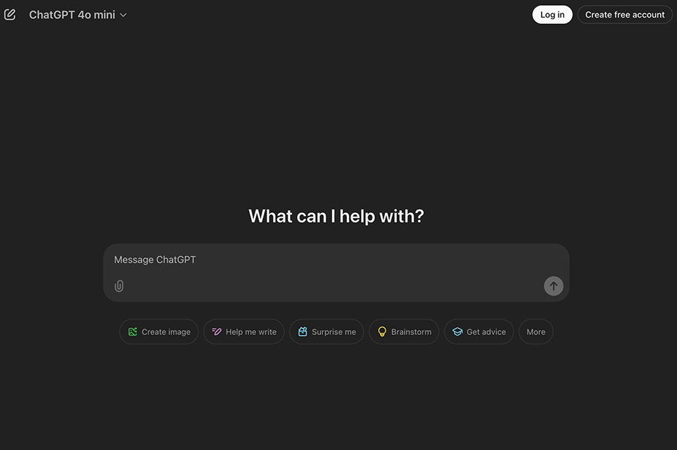Select the Help me write suggestion
Image resolution: width=677 pixels, height=450 pixels.
[x=244, y=332]
